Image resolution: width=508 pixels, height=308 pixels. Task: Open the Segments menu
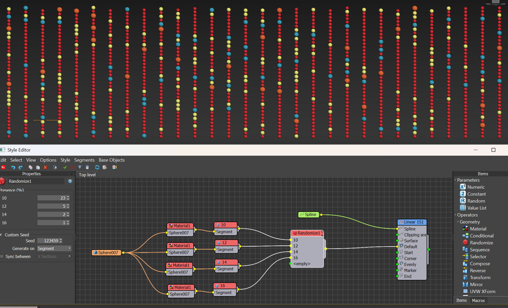(84, 160)
